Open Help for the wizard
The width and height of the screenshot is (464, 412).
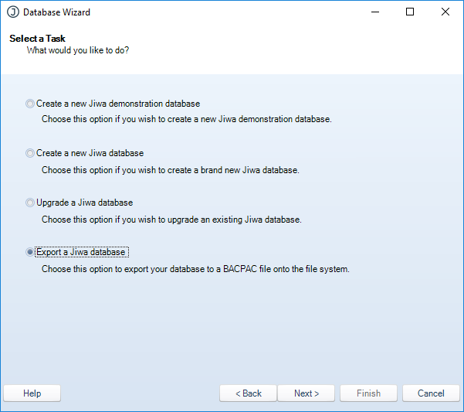pyautogui.click(x=32, y=393)
